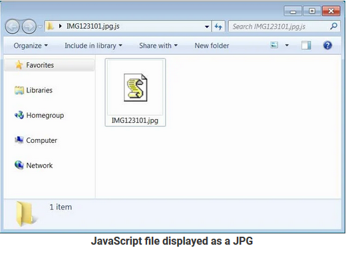Click the Change your view icon
This screenshot has width=346, height=254.
click(274, 45)
